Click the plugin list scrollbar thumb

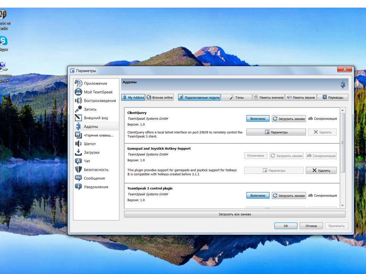click(342, 143)
